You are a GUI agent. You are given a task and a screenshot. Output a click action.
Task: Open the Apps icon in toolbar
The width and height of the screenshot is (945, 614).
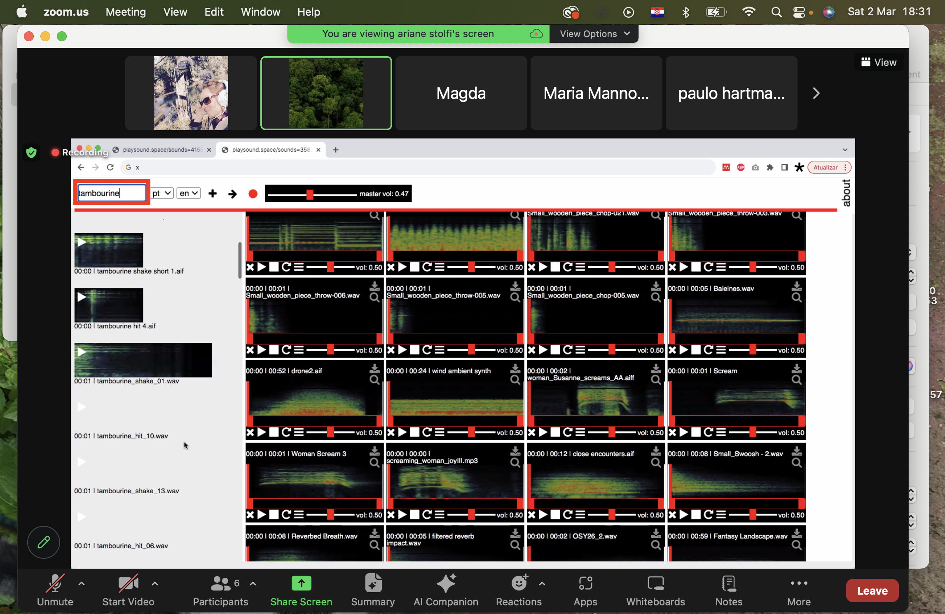tap(585, 590)
